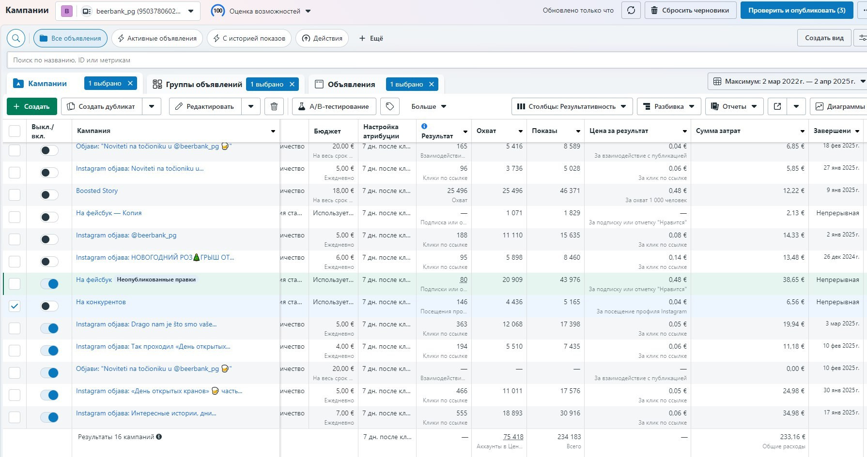This screenshot has width=867, height=457.
Task: Select the Активные объявления filter
Action: (157, 38)
